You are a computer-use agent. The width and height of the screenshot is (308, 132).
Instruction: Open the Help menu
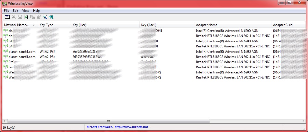click(x=36, y=11)
